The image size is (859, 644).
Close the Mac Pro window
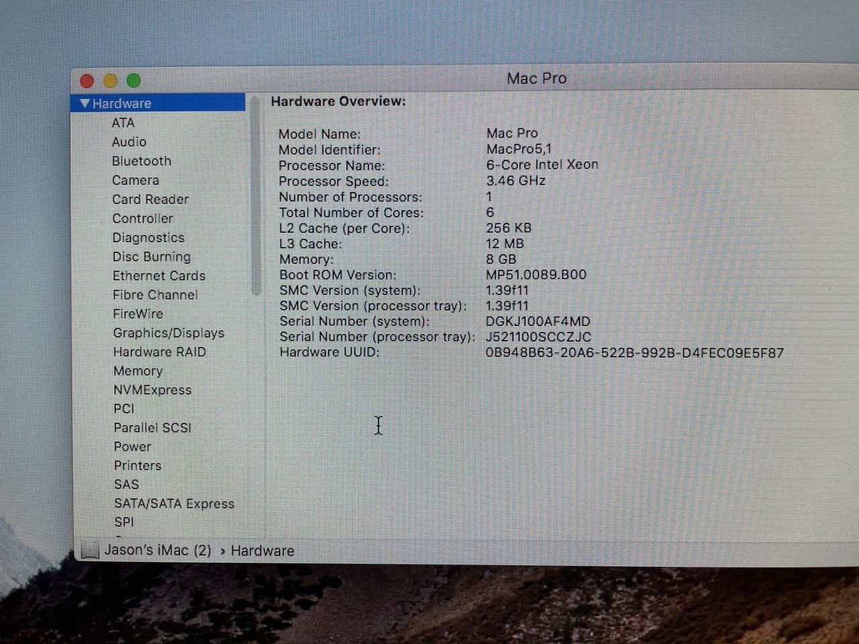(x=87, y=81)
